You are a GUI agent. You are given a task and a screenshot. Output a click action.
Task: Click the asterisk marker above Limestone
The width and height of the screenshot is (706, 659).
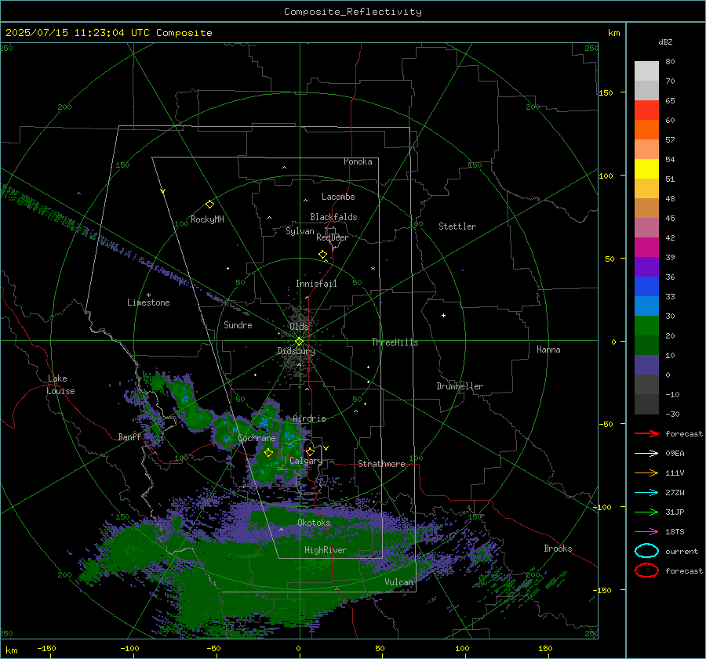click(148, 295)
